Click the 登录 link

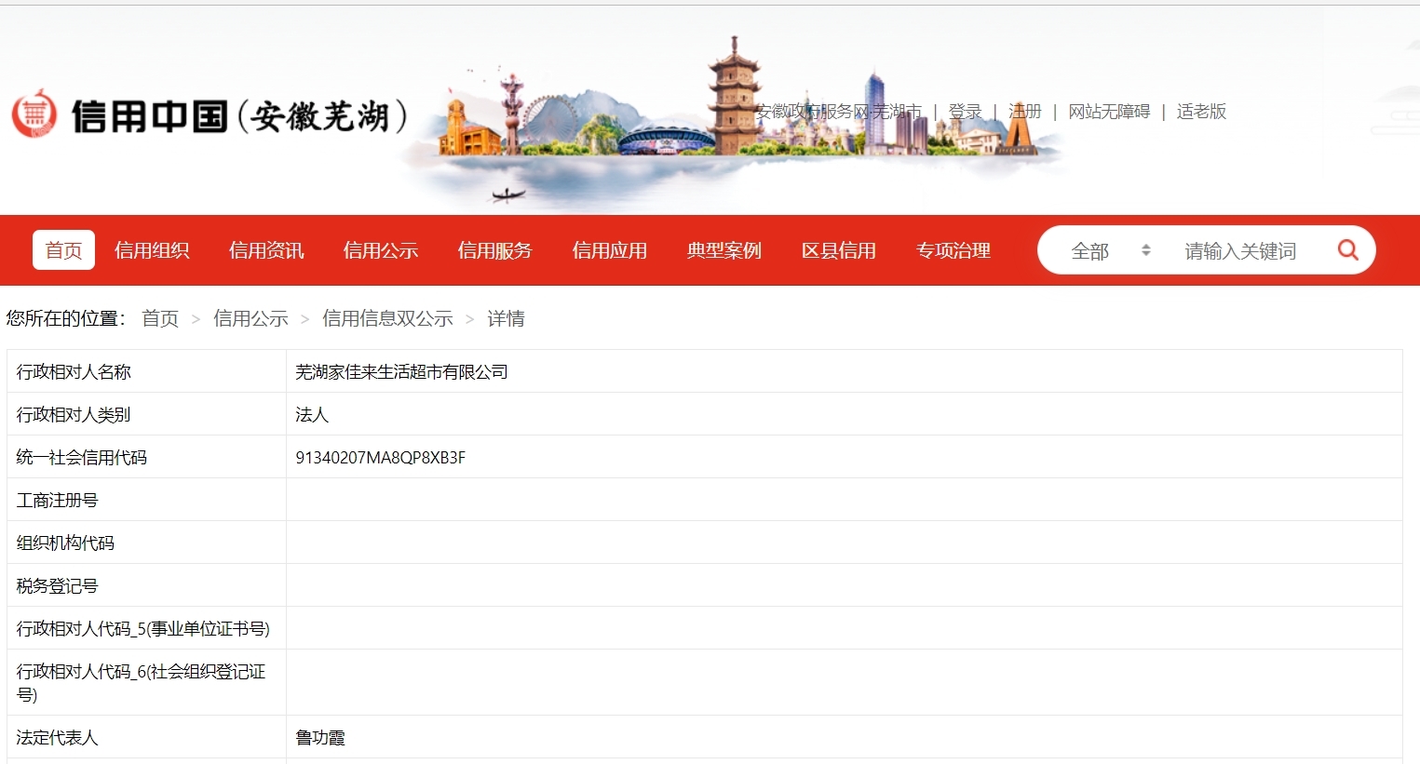[x=966, y=111]
